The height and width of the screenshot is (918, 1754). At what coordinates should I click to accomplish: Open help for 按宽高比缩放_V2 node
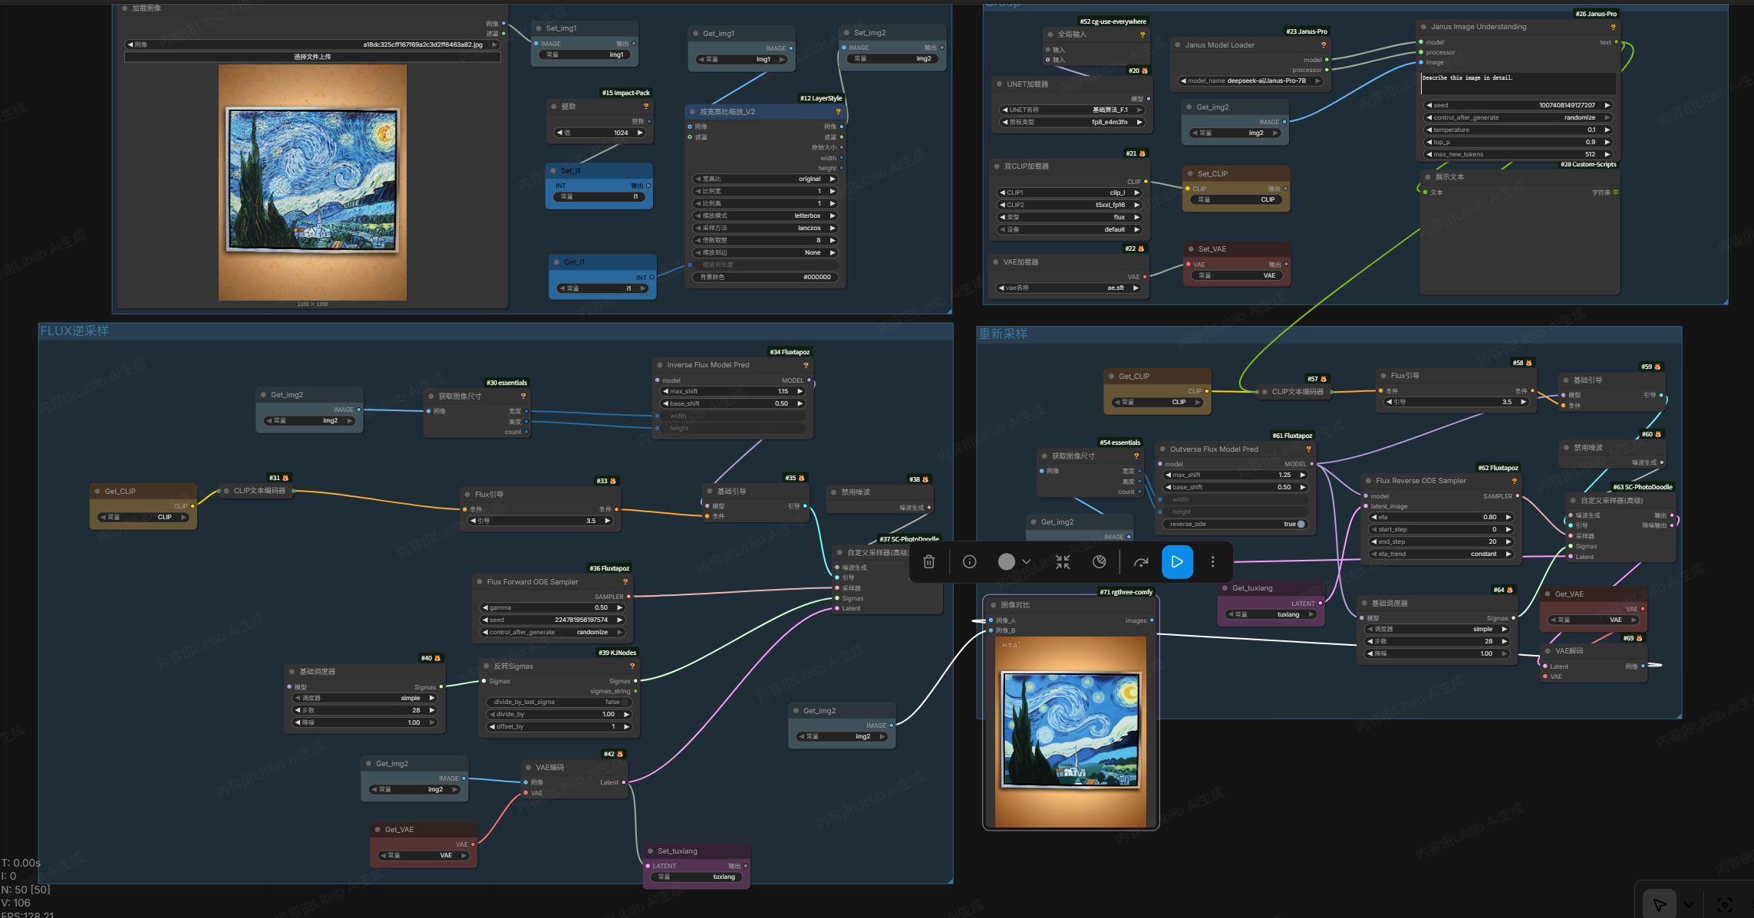tap(838, 112)
